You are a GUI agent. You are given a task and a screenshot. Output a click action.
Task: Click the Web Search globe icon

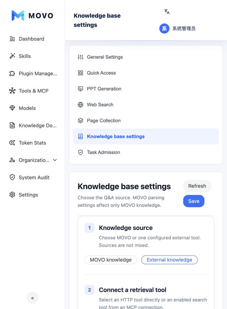80,105
